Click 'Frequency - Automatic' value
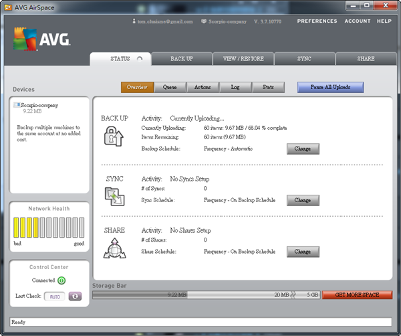Screen dimensions: 401x336 (228, 149)
